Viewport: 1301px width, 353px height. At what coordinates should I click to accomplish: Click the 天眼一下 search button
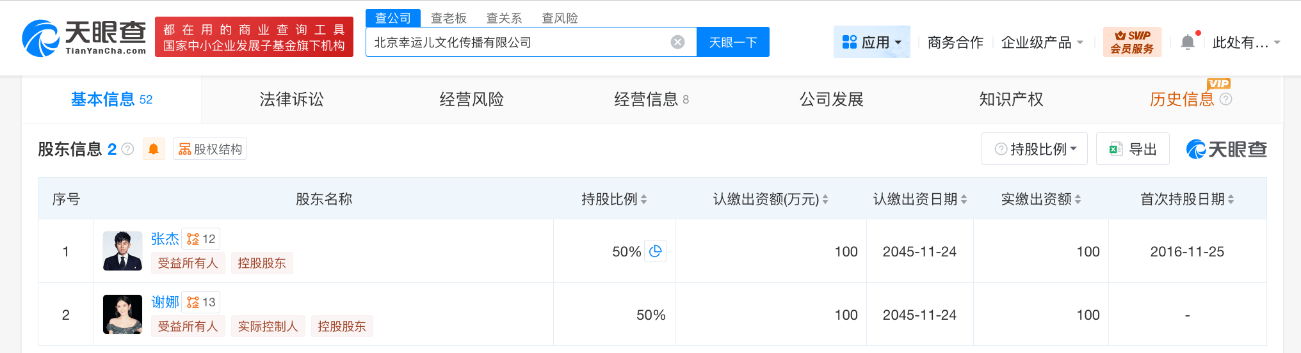(732, 42)
